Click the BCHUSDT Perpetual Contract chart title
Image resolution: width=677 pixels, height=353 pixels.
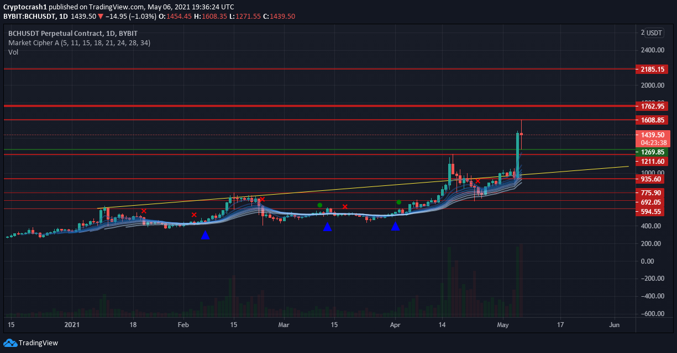coord(73,33)
